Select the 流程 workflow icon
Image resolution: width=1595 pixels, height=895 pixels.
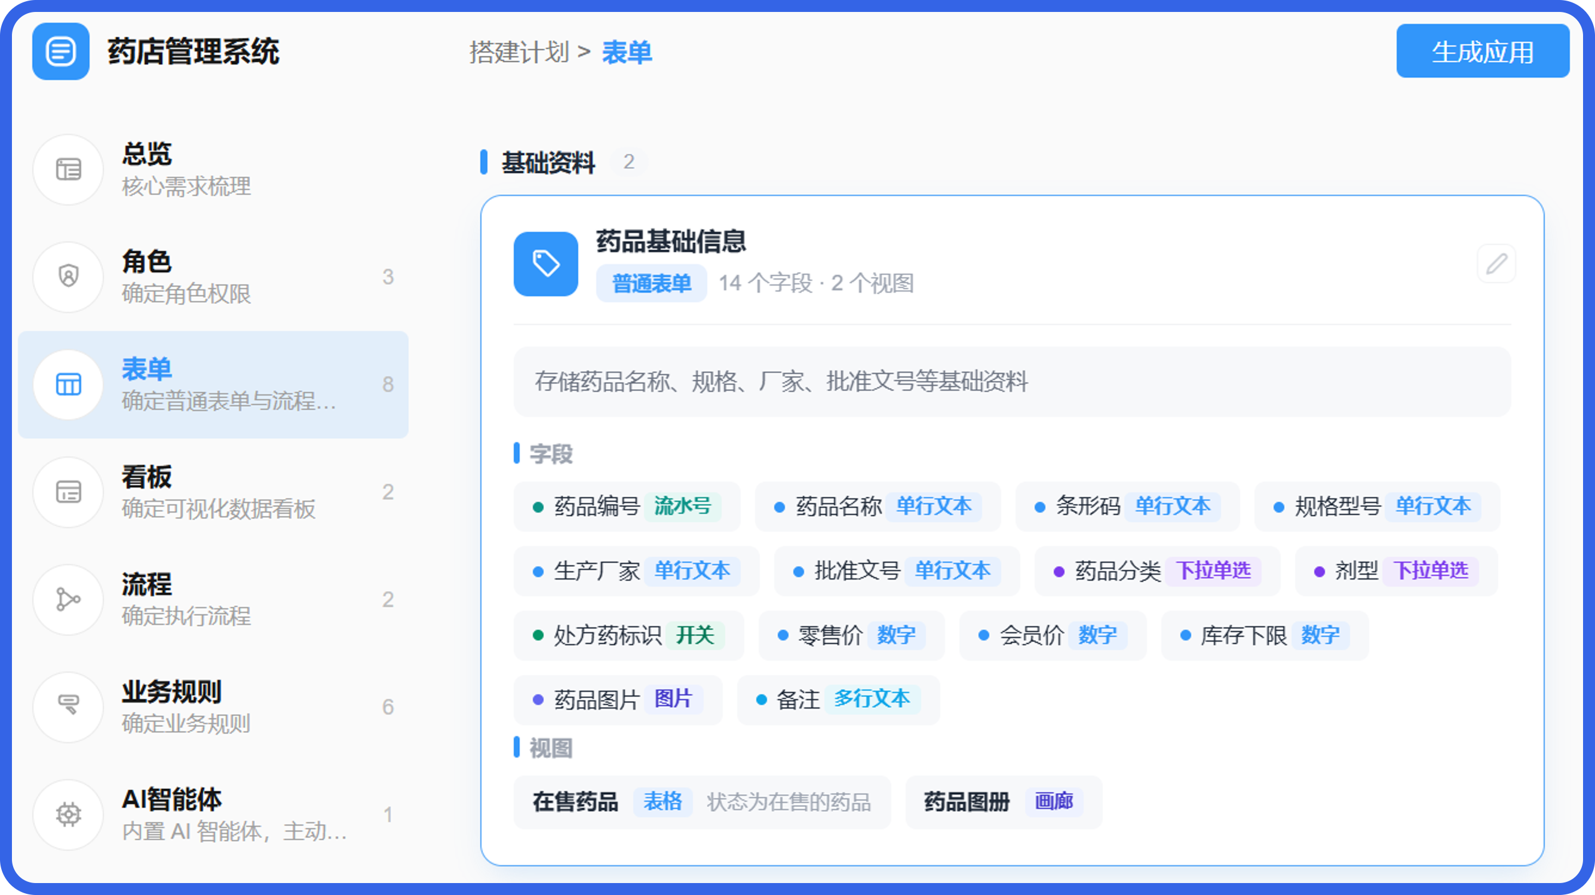tap(68, 599)
